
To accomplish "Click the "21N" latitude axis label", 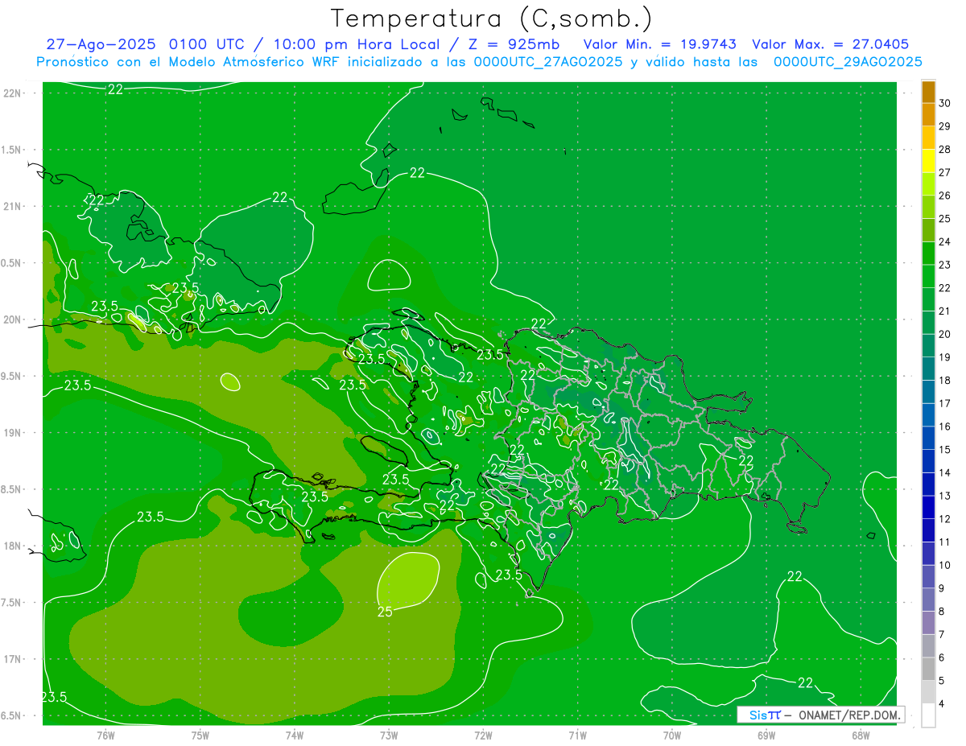I will tap(12, 206).
